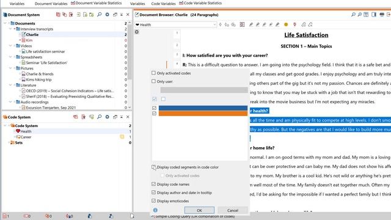
Task: Click the import documents arrow icon
Action: tap(79, 15)
